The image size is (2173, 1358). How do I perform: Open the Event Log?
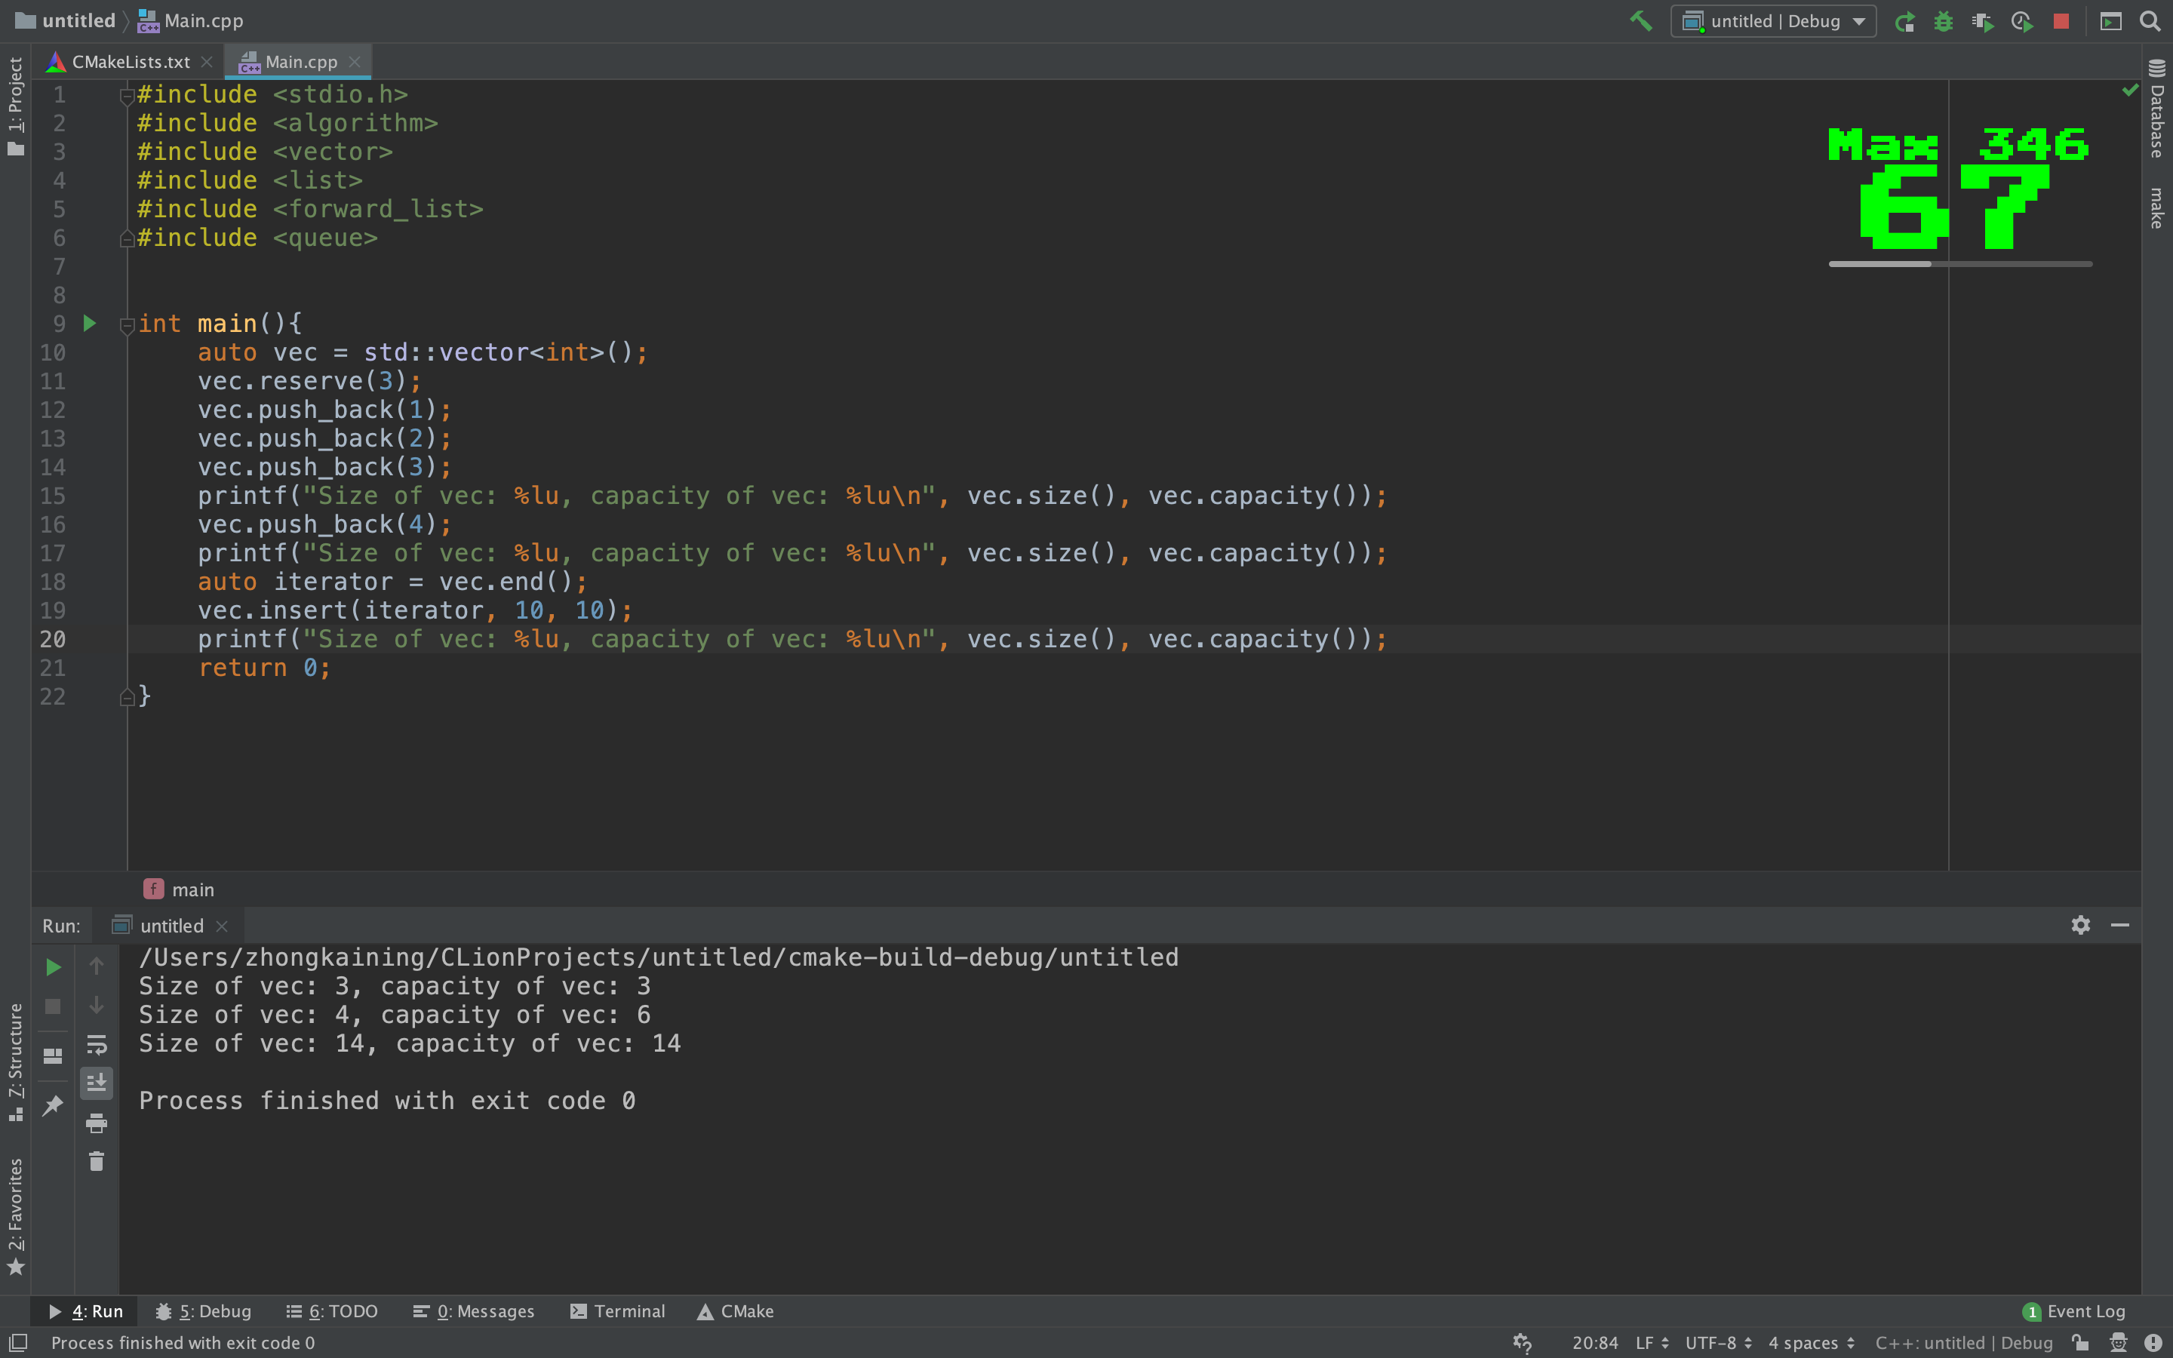pyautogui.click(x=2073, y=1311)
